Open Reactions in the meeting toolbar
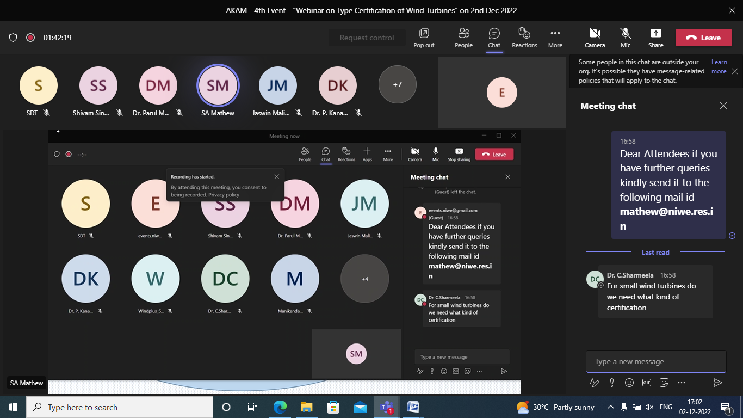This screenshot has height=418, width=743. click(524, 37)
